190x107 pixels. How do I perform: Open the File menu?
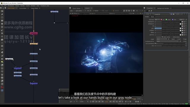[x=2, y=6]
